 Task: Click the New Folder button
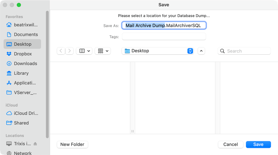pos(72,144)
